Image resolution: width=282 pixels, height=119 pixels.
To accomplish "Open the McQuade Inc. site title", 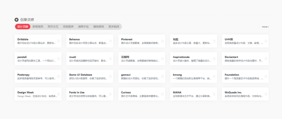I will [233, 92].
